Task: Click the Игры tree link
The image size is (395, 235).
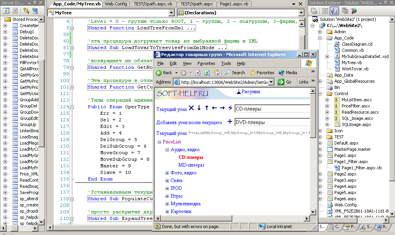Action: pos(176,196)
